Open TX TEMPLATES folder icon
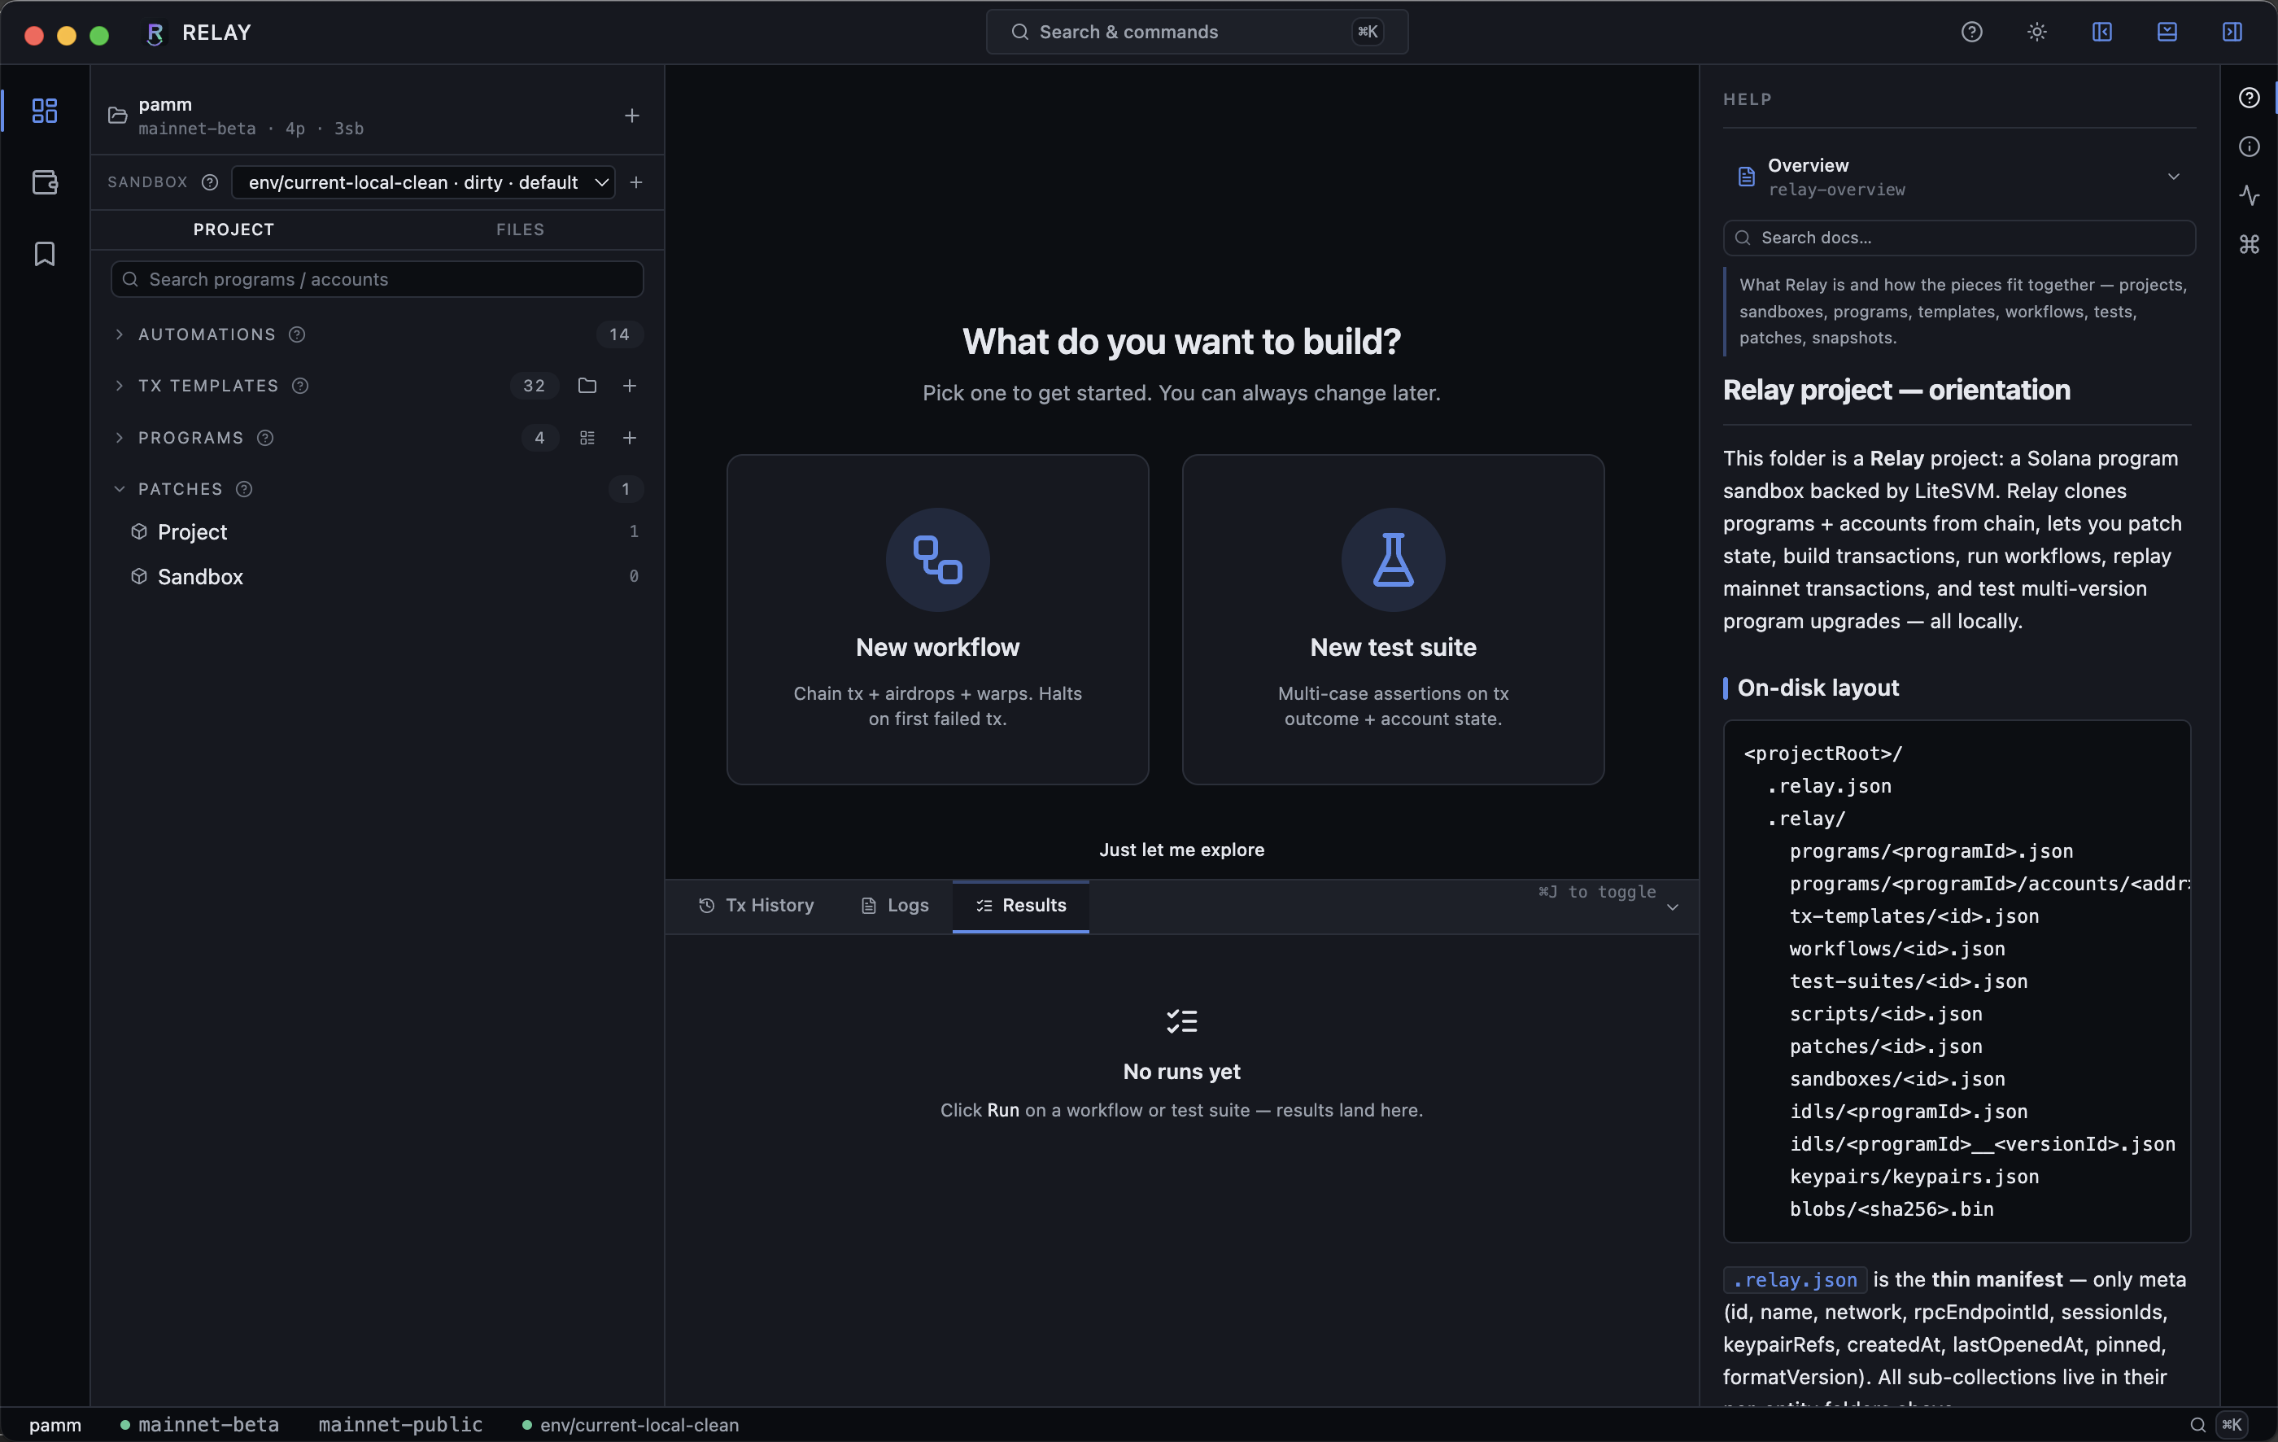Viewport: 2278px width, 1442px height. [x=587, y=385]
